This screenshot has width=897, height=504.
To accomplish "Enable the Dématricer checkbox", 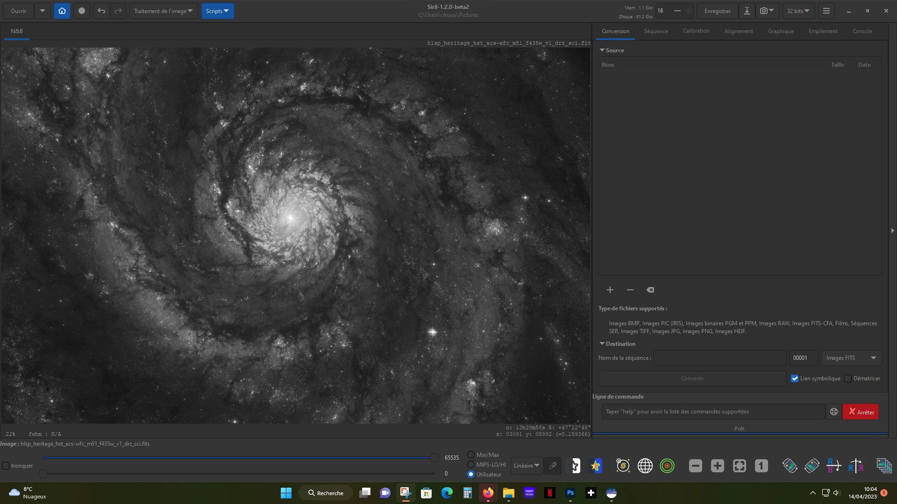I will 848,378.
